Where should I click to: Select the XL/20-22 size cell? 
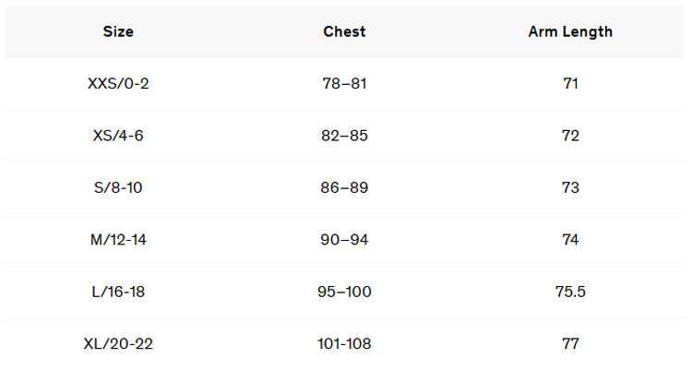(x=118, y=344)
